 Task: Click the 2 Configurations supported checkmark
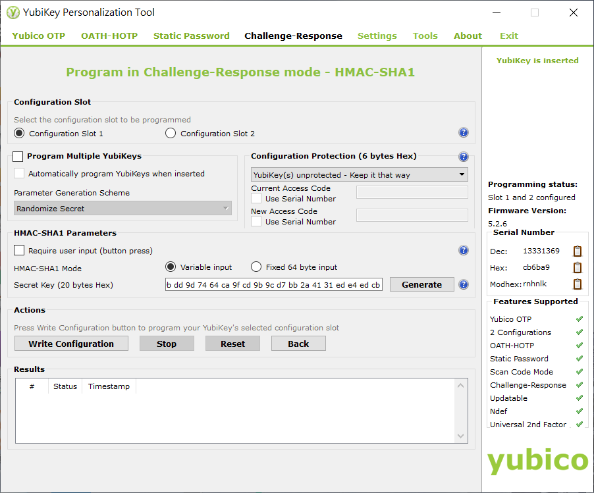580,332
